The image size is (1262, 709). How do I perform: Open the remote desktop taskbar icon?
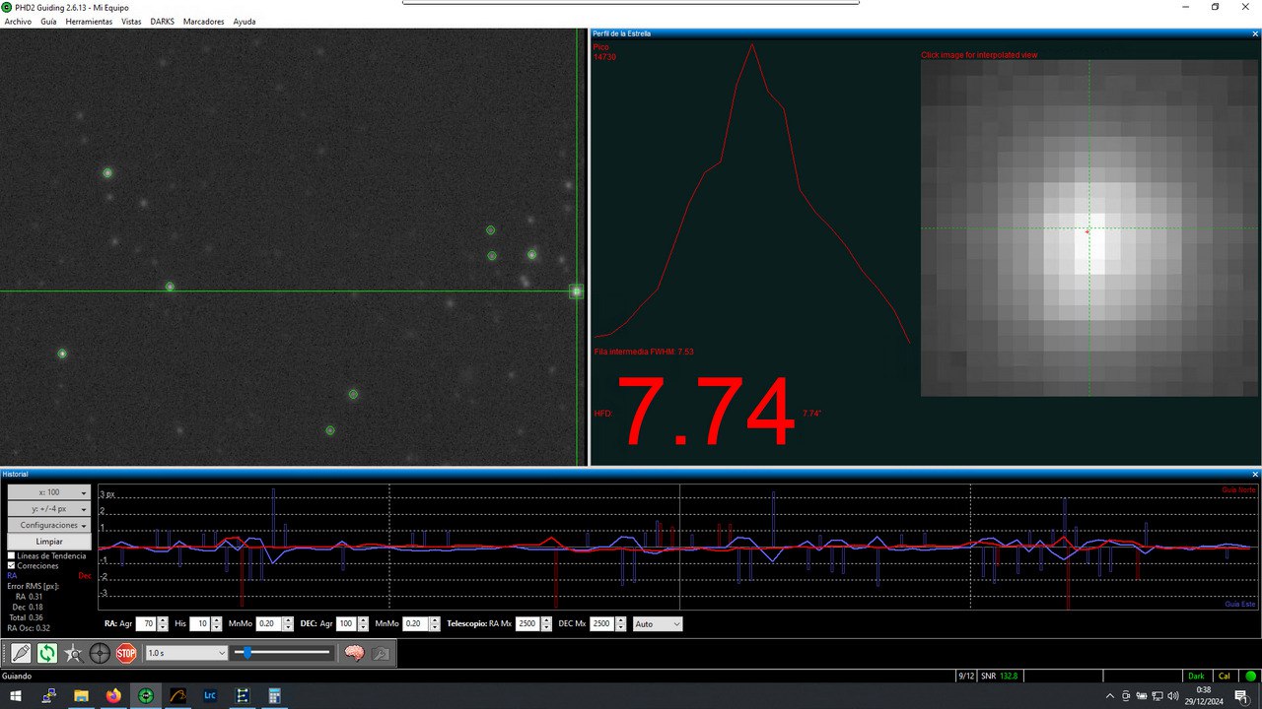coord(49,696)
